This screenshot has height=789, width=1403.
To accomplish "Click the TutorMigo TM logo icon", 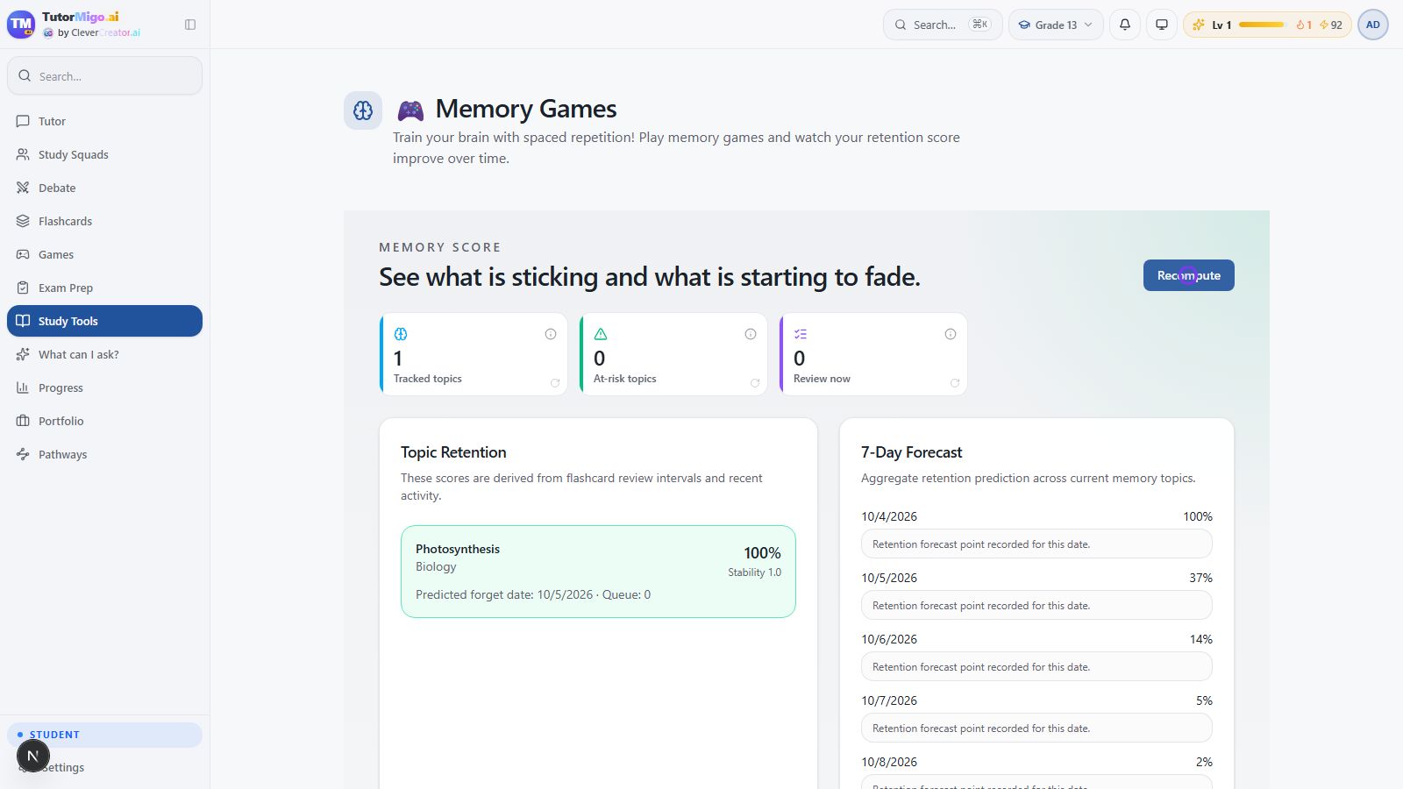I will pos(21,25).
